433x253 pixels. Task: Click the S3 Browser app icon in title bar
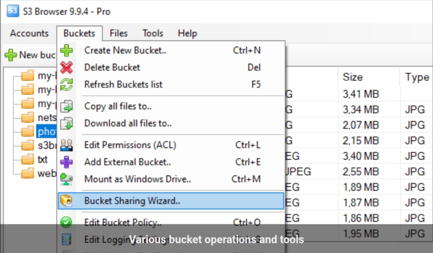[12, 11]
